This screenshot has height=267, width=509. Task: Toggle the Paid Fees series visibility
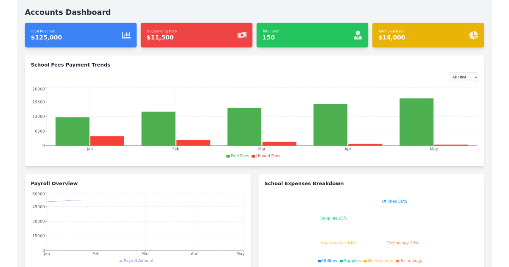(237, 156)
